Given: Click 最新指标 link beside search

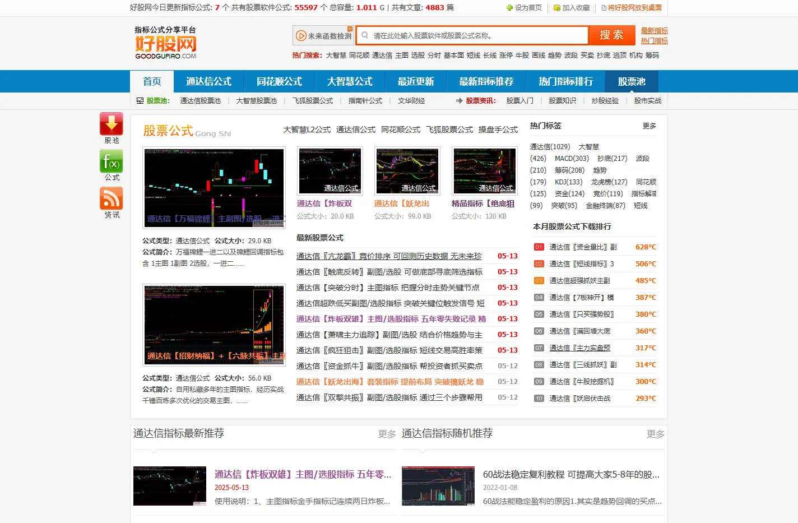Looking at the screenshot, I should [655, 31].
